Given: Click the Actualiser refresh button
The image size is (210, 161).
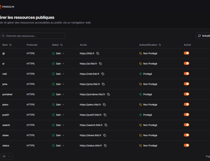Looking at the screenshot, I should point(203,36).
